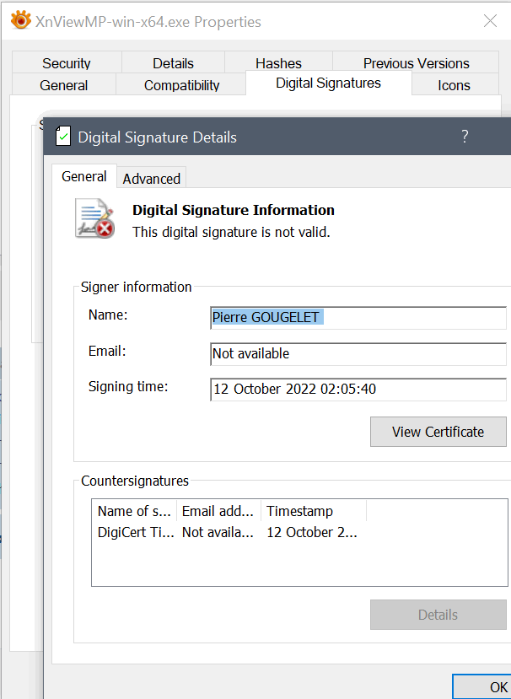Viewport: 511px width, 699px height.
Task: Click the signer Name field
Action: click(x=358, y=318)
